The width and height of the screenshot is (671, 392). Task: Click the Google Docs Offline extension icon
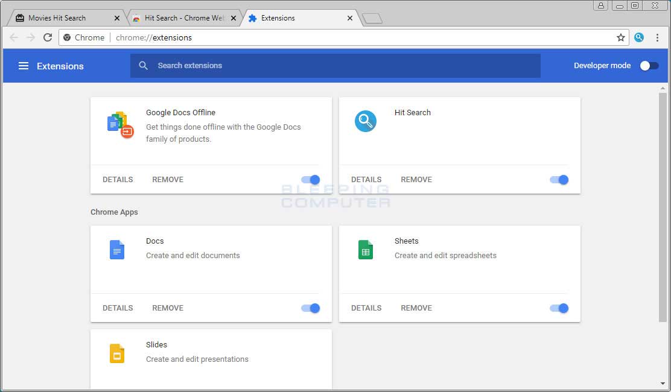[x=120, y=124]
